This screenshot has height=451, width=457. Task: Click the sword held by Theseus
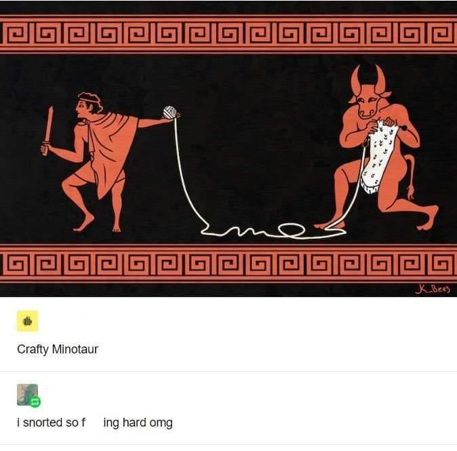pyautogui.click(x=47, y=130)
